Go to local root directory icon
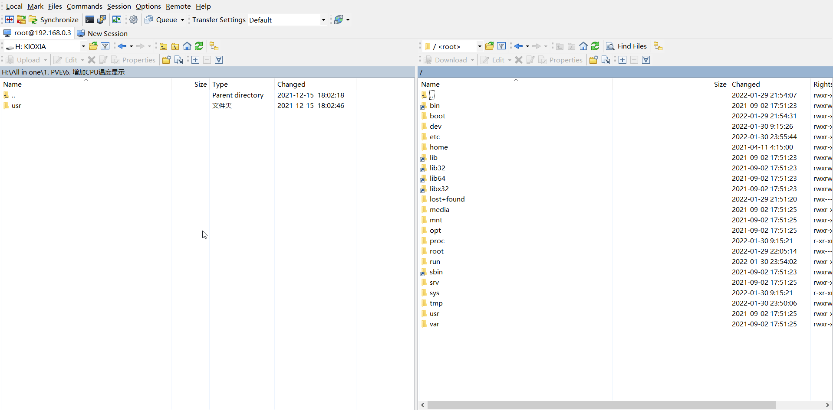The image size is (833, 410). 175,46
